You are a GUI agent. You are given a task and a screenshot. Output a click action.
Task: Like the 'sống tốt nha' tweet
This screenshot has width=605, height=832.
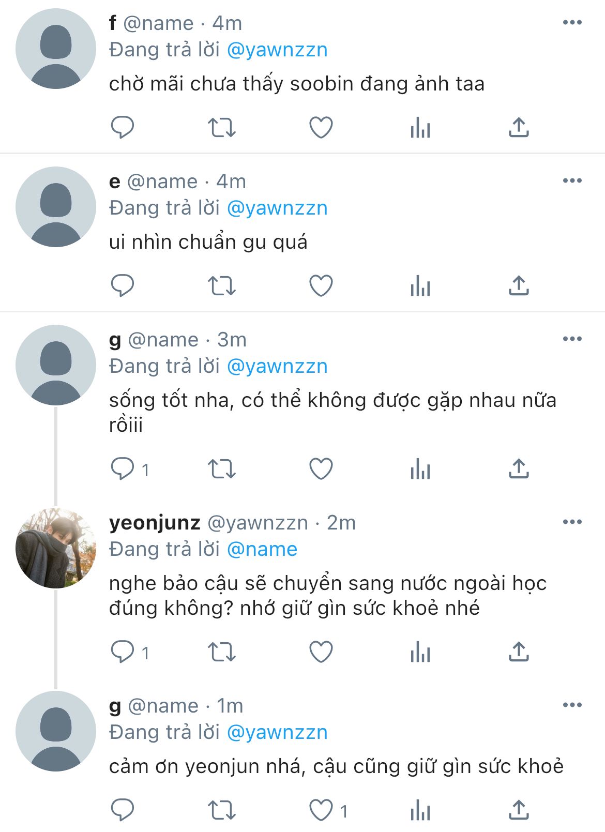click(x=321, y=468)
